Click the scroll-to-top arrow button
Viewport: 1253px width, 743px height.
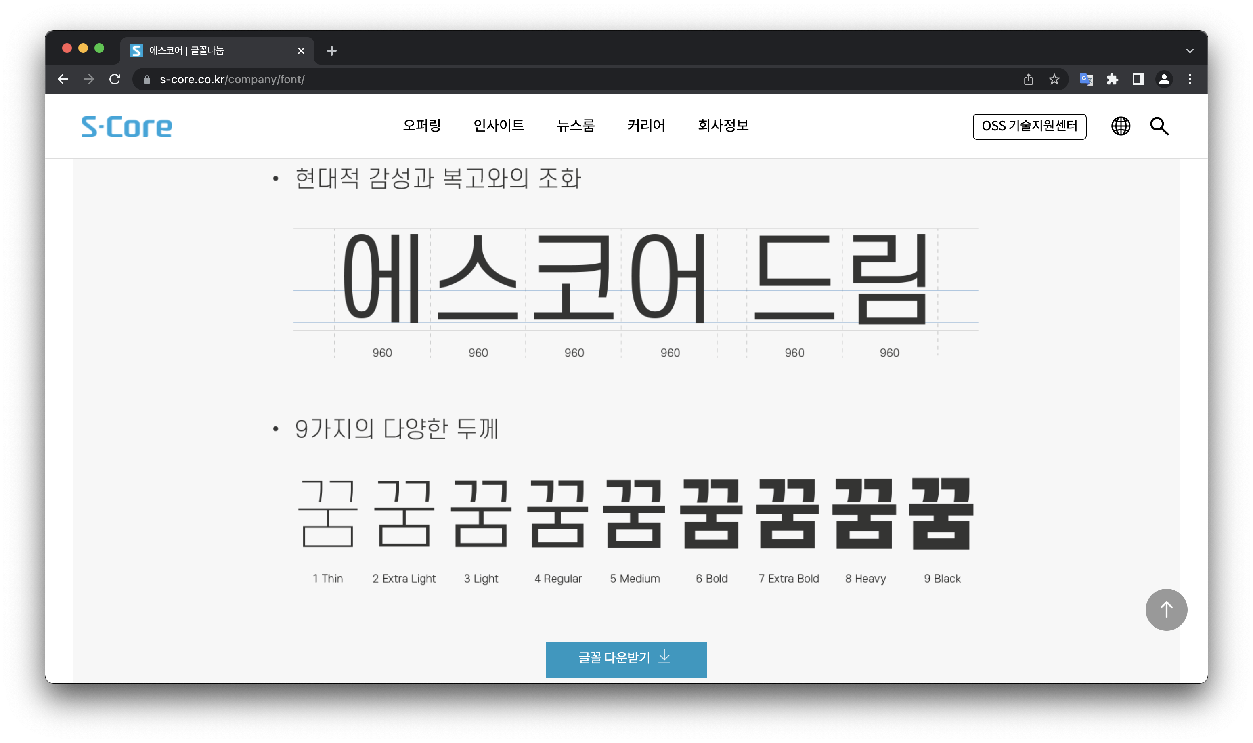point(1166,609)
